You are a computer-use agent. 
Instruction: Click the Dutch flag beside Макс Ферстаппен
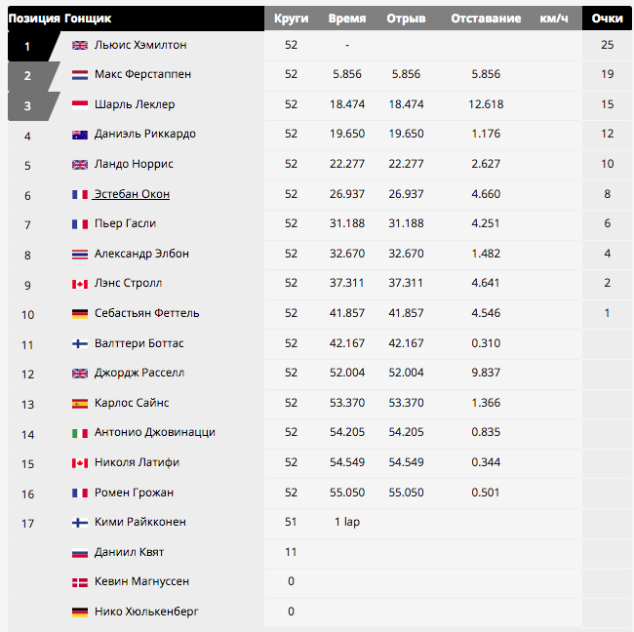coord(80,75)
